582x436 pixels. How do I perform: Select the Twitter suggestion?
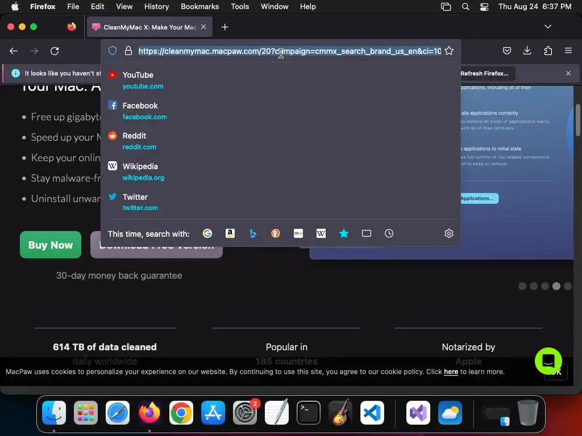[x=281, y=202]
